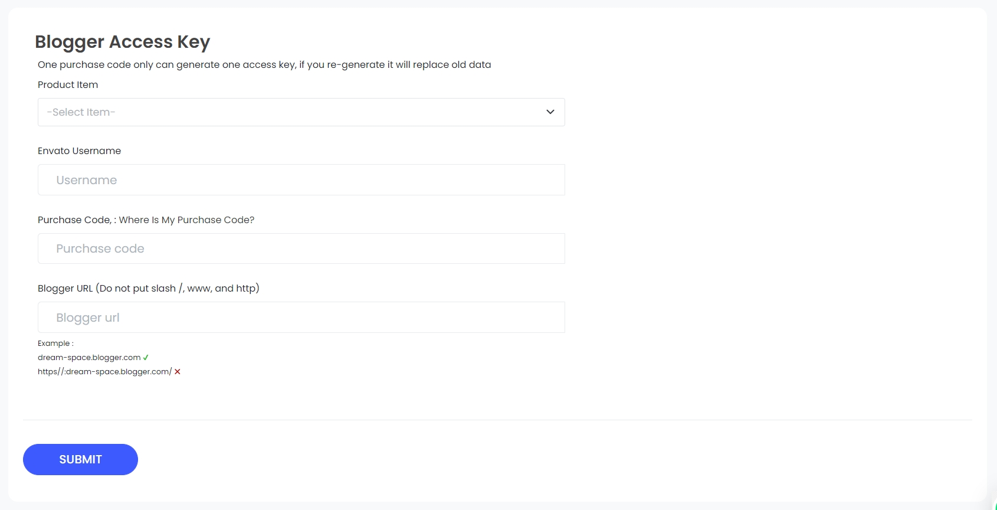
Task: Click the Product Item field label
Action: coord(68,85)
